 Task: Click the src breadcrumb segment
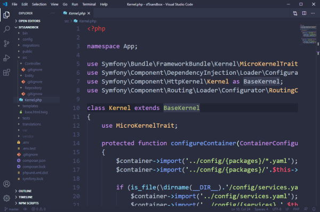point(67,21)
